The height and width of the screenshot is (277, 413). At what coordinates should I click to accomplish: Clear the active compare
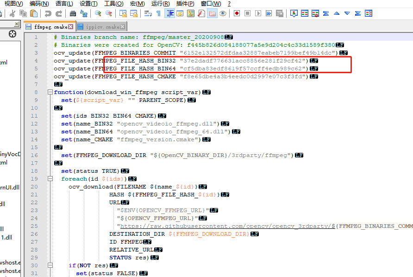[315, 13]
